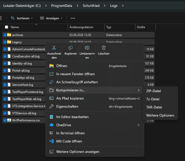Click the OneDrive cloud icon
The image size is (185, 161).
(51, 125)
